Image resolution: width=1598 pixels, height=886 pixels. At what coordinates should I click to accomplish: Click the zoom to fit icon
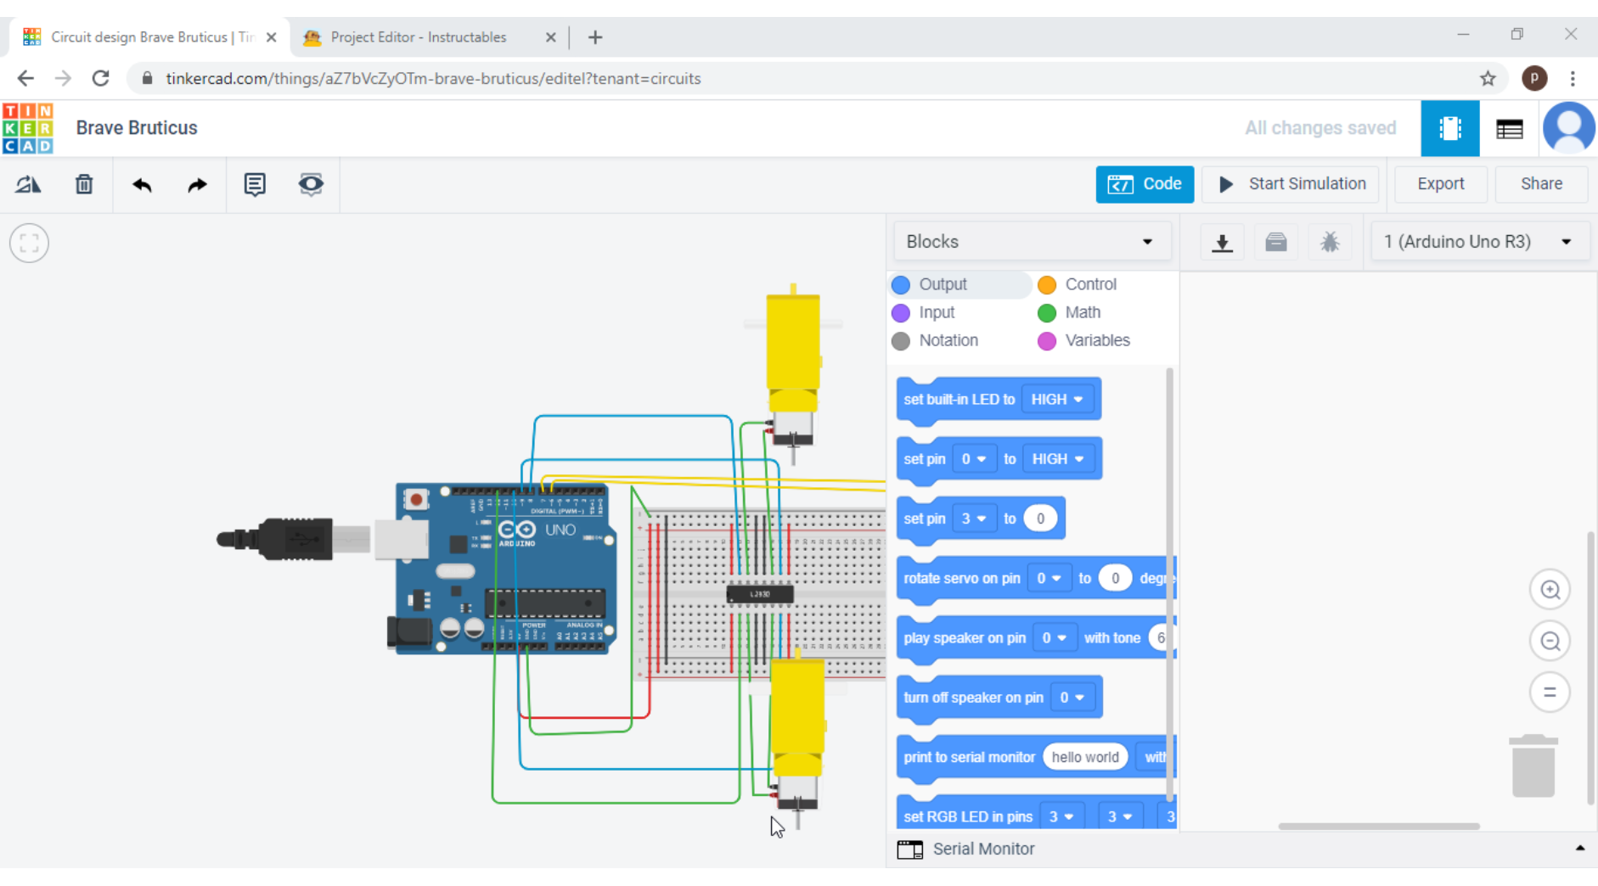(x=29, y=244)
